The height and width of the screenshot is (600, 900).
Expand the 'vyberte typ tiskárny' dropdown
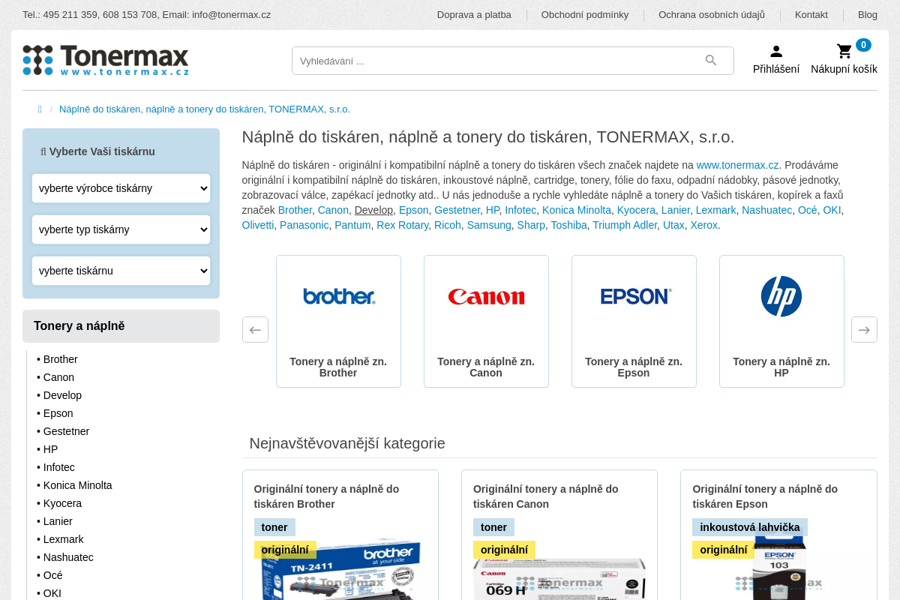pos(121,229)
